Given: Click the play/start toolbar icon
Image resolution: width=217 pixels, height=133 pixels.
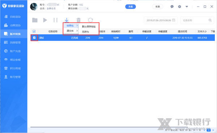Looking at the screenshot, I should 45,20.
